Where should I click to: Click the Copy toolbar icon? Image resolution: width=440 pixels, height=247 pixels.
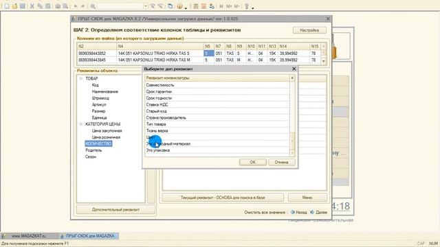40,6
